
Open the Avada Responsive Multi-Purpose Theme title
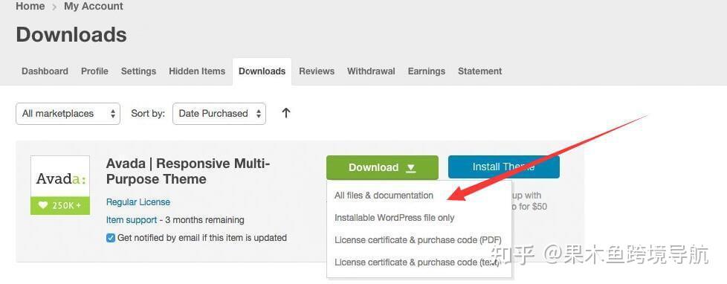click(x=188, y=171)
